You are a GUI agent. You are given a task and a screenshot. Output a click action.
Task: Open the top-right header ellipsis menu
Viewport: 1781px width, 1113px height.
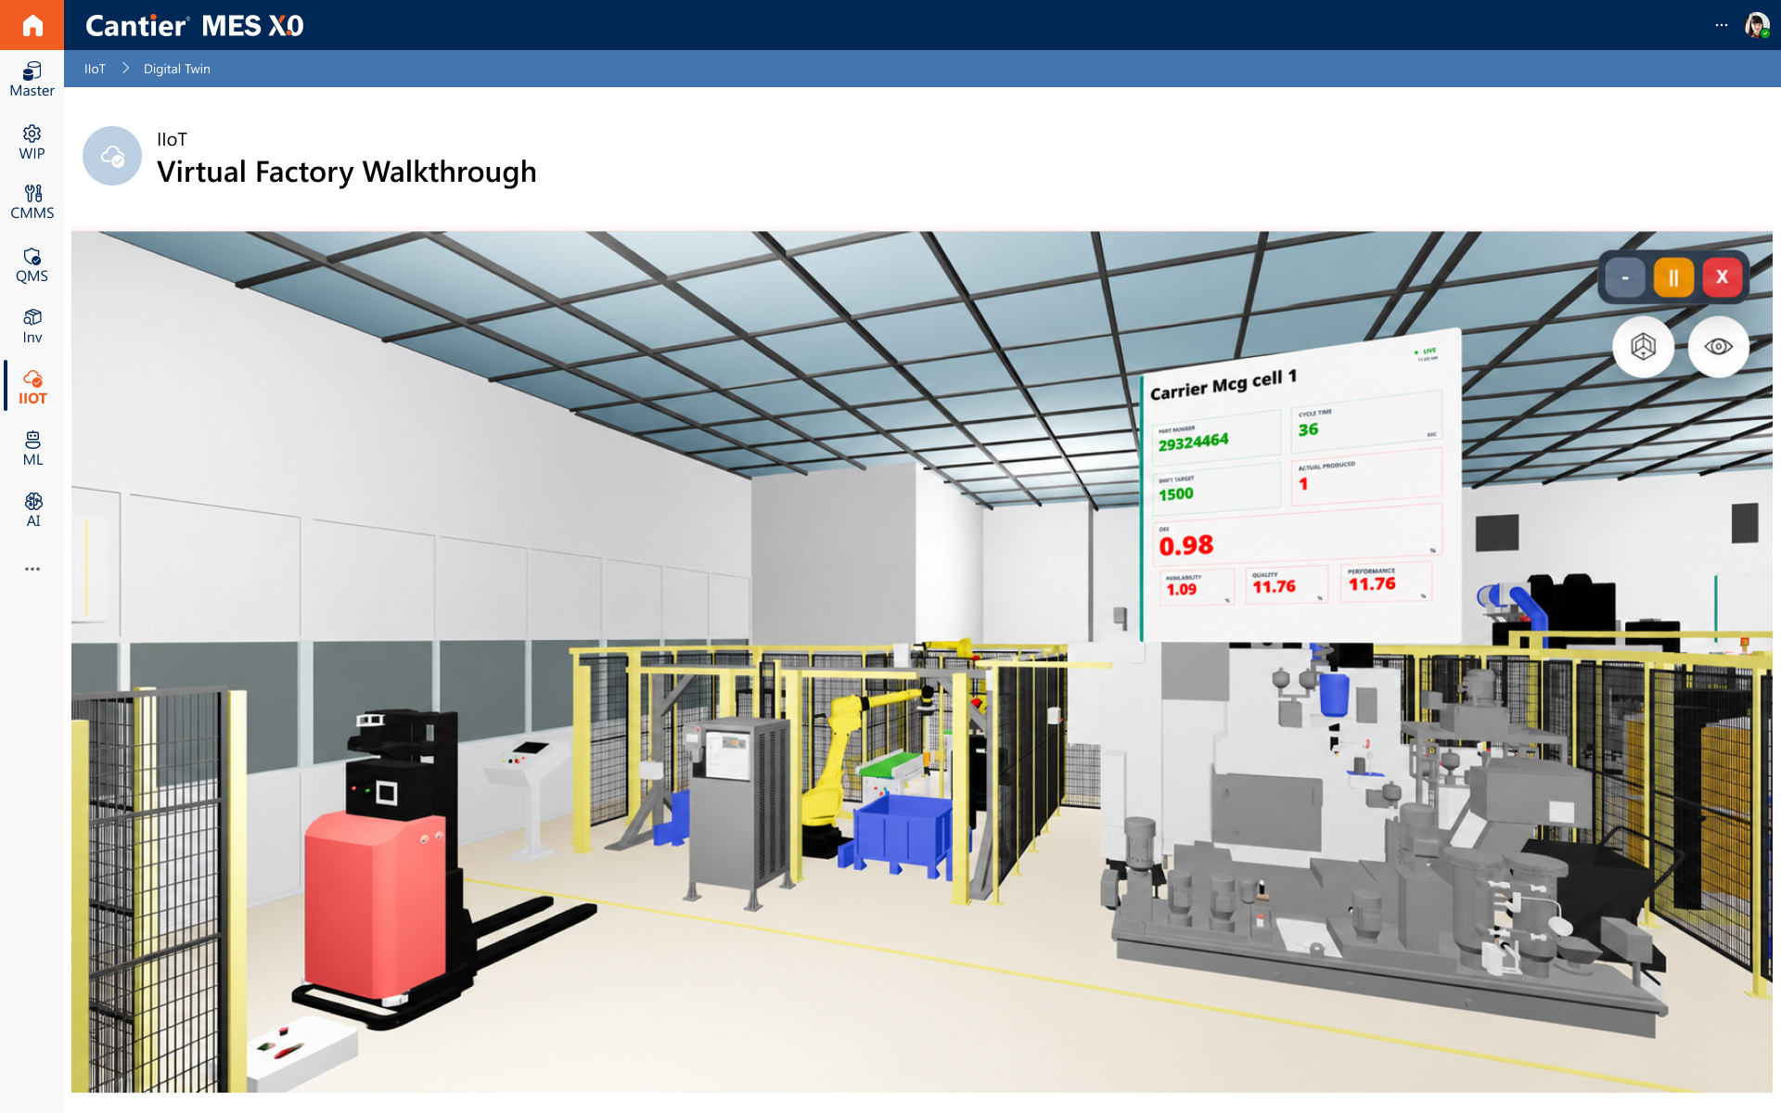1721,25
